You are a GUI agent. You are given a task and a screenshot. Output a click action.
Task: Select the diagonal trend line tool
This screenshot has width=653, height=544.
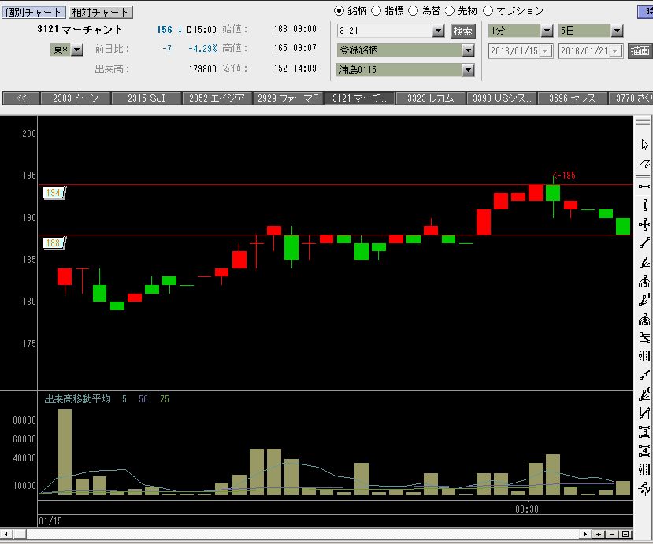[644, 243]
